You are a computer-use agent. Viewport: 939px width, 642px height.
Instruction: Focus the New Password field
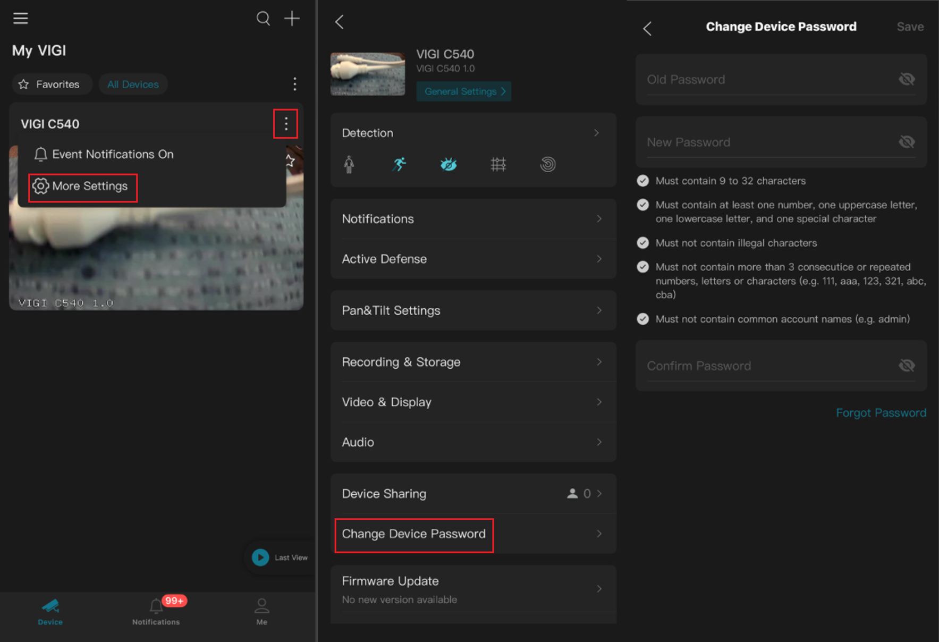point(781,142)
